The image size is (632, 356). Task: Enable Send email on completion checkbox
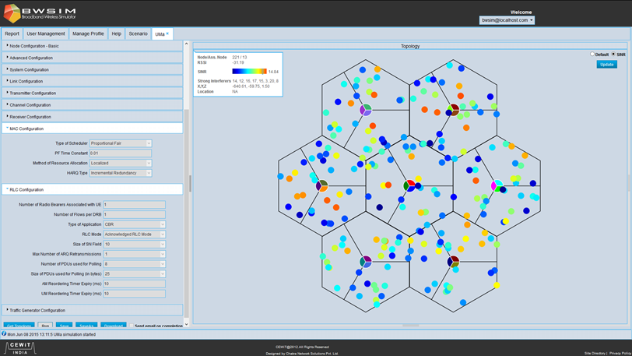[132, 326]
